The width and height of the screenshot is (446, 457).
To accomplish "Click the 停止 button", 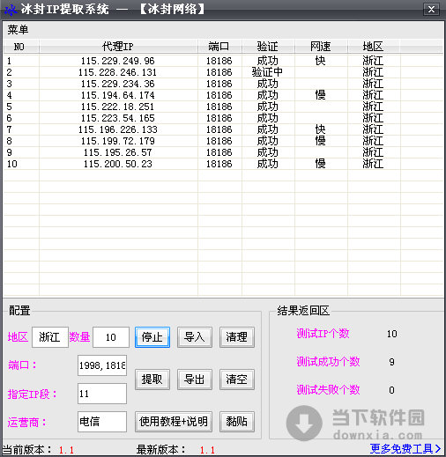I will (152, 337).
